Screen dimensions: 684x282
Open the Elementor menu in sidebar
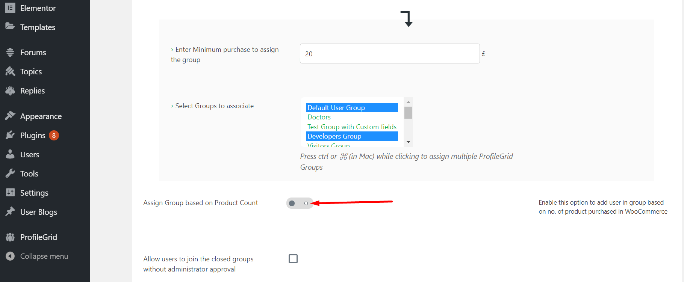(x=38, y=8)
